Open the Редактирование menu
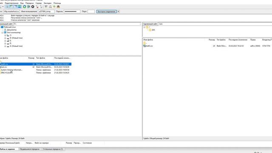 11,3
